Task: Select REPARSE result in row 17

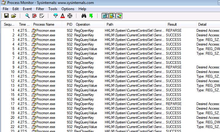Action: 174,104
